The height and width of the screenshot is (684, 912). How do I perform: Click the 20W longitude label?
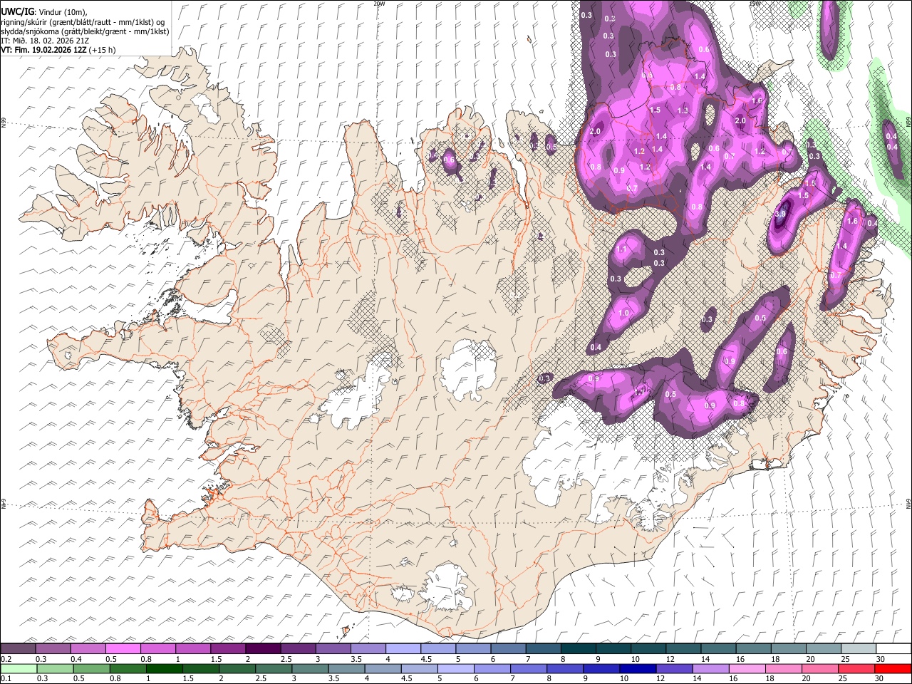point(379,4)
